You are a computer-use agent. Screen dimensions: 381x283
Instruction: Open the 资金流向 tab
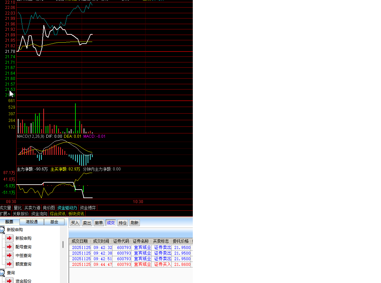click(39, 214)
